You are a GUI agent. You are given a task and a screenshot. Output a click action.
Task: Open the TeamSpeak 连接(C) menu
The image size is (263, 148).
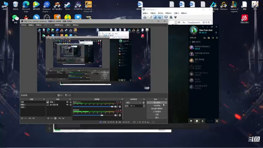click(x=145, y=13)
